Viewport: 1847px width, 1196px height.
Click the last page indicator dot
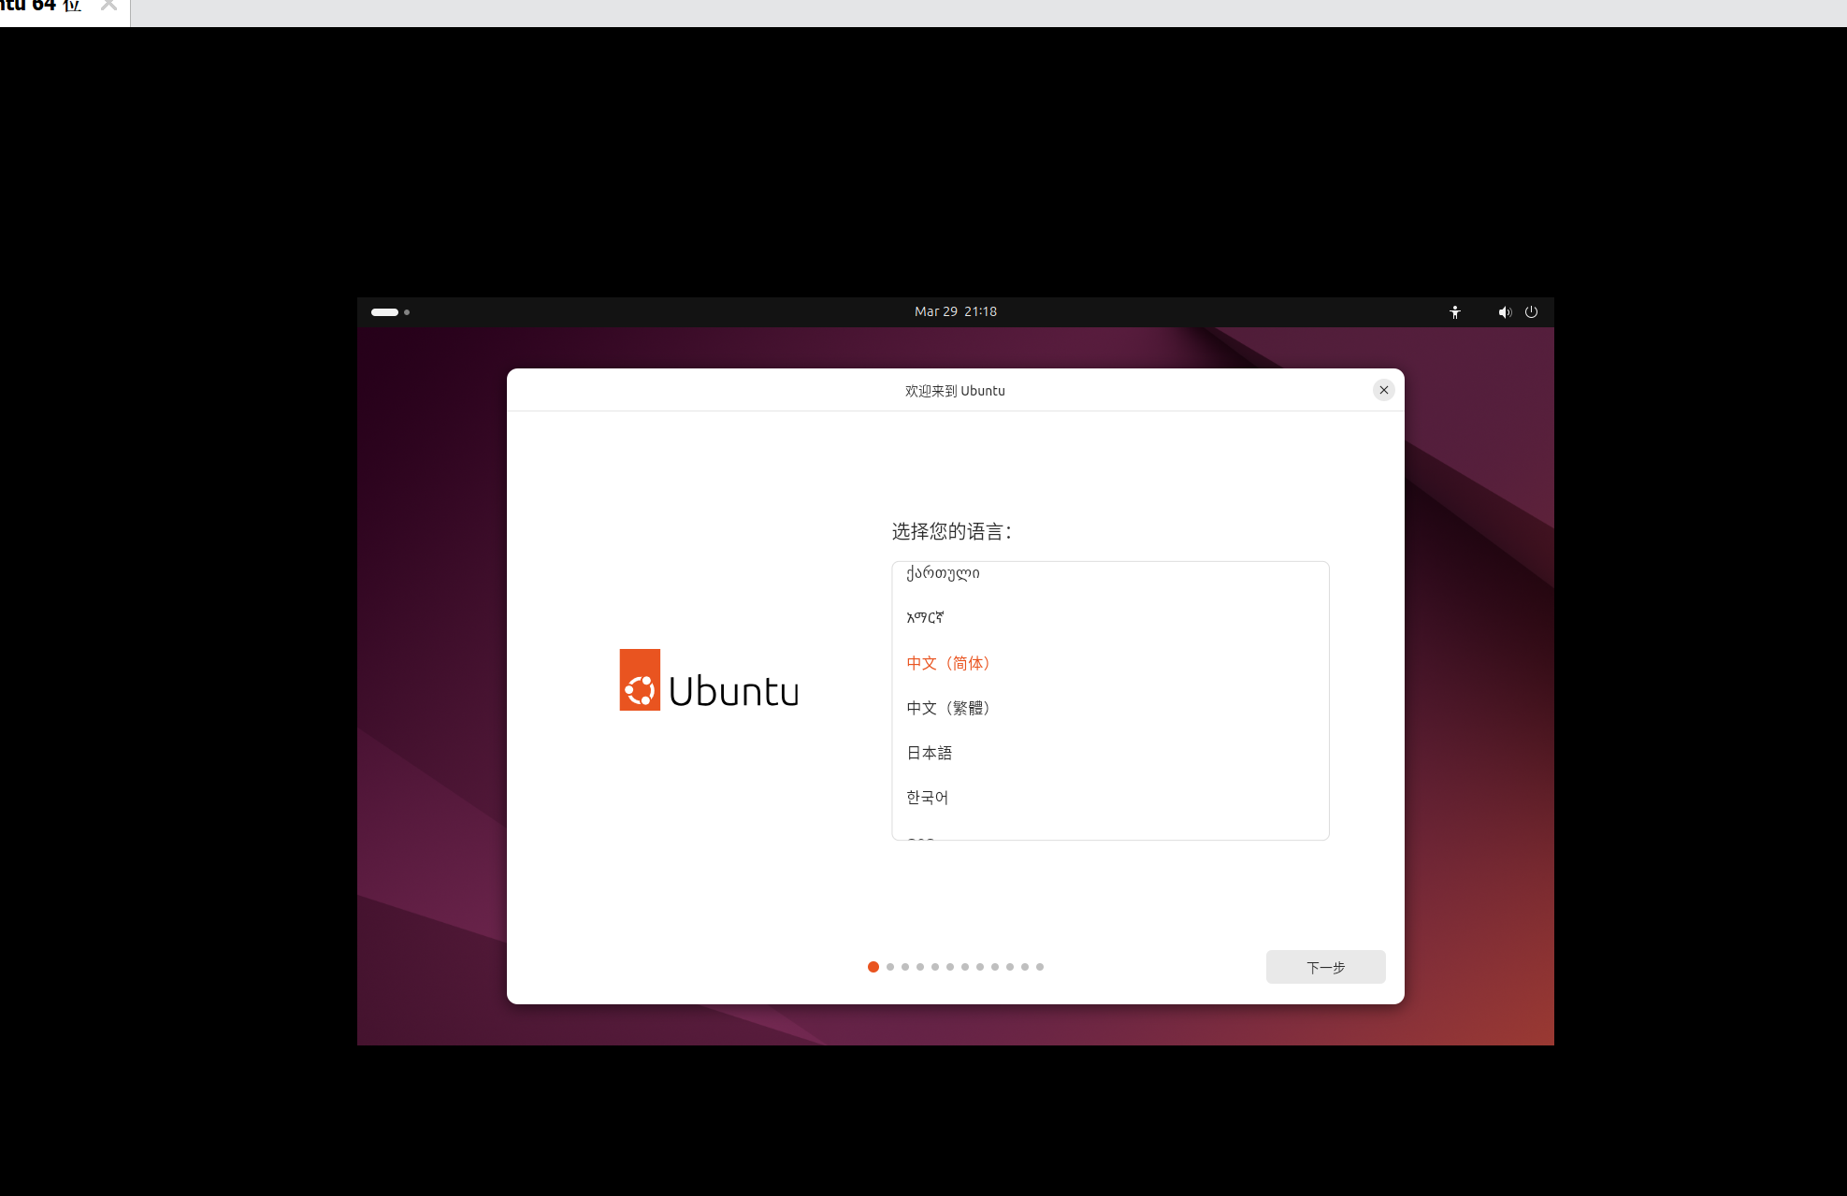pyautogui.click(x=1039, y=967)
